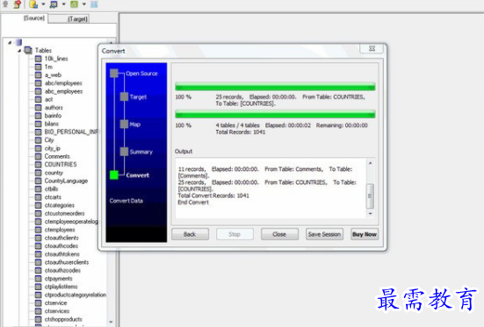The width and height of the screenshot is (484, 327).
Task: Click the table icon beside City
Action: pos(38,140)
